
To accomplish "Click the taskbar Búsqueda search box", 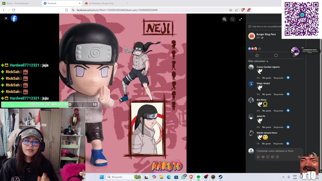I will [x=125, y=177].
